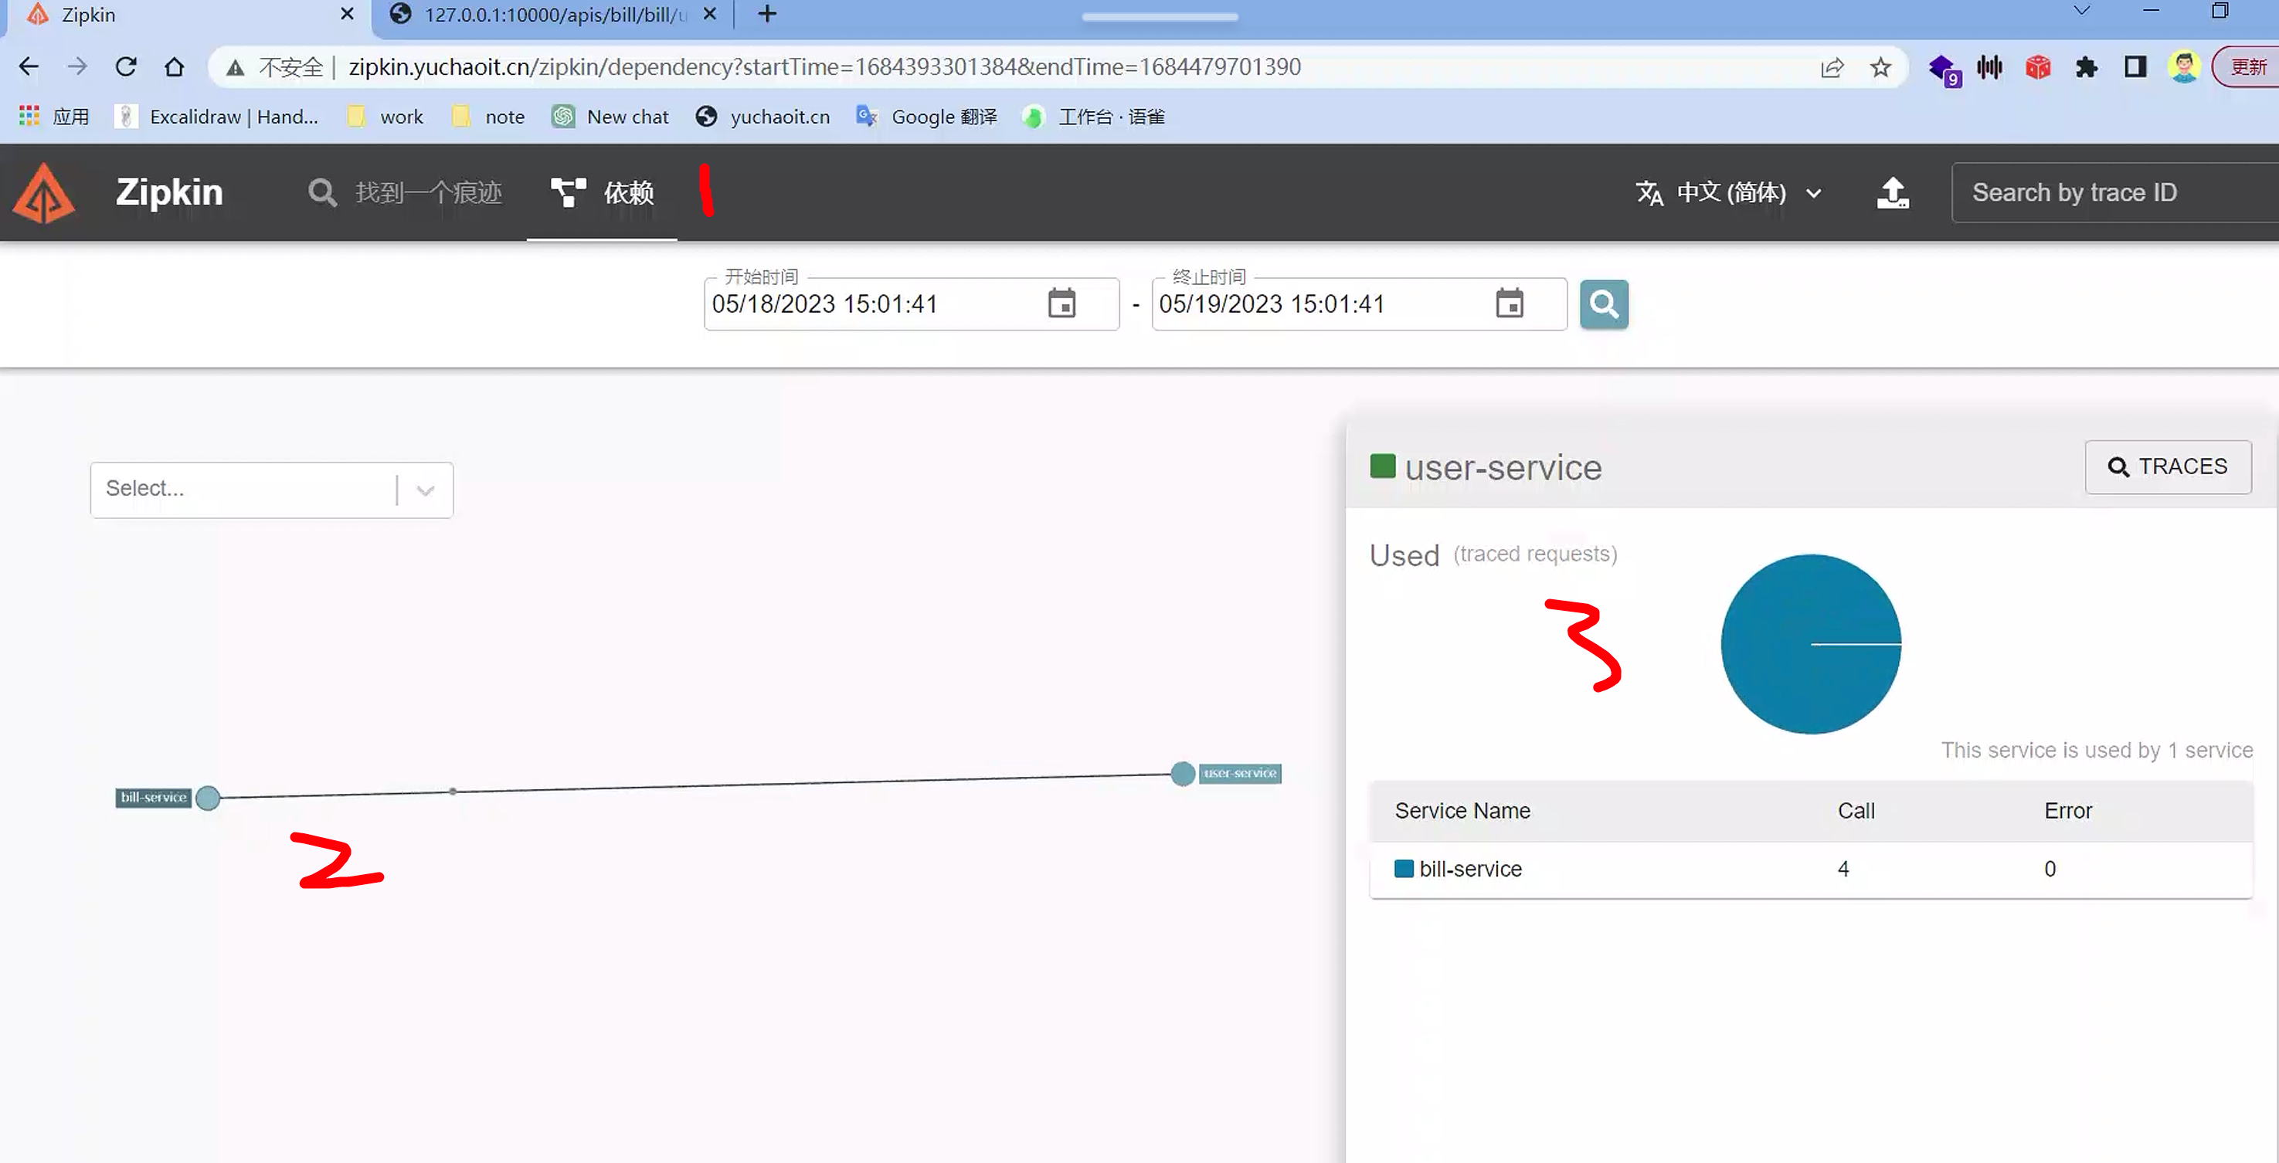
Task: Switch to the 依赖 dependencies tab
Action: (x=603, y=193)
